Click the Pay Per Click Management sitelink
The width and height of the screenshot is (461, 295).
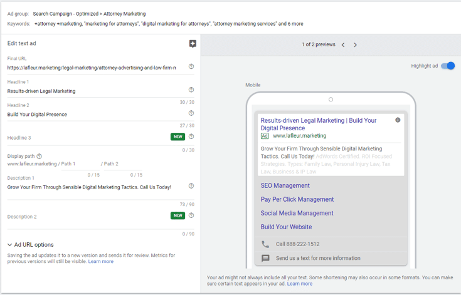297,199
